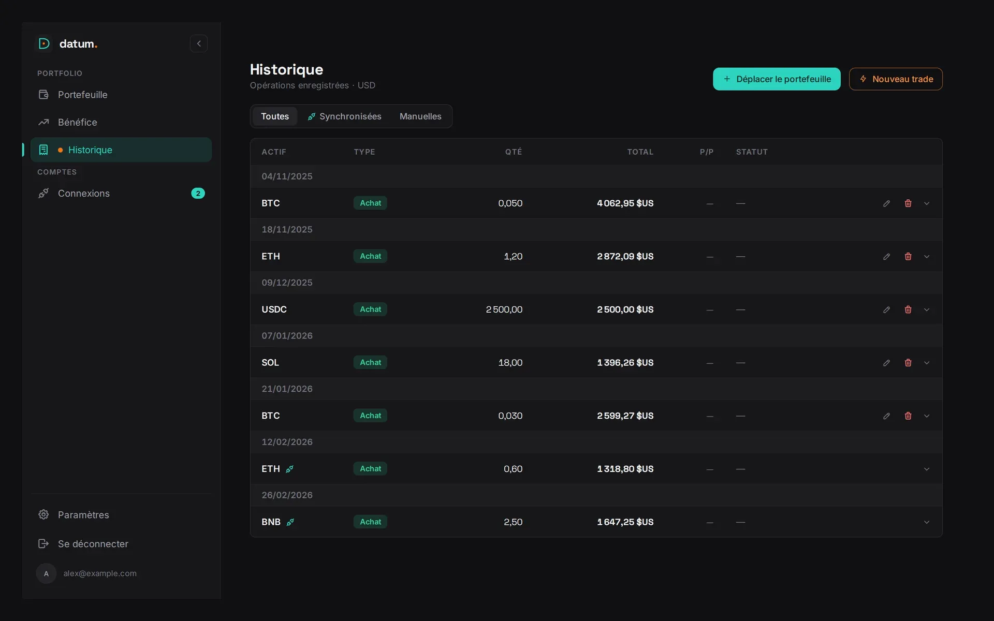Delete the USDC trade row
Screen dimensions: 994x621
[x=908, y=309]
